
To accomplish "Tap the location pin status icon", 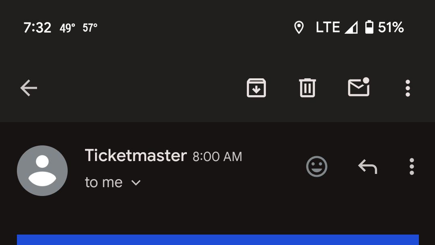I will click(299, 27).
